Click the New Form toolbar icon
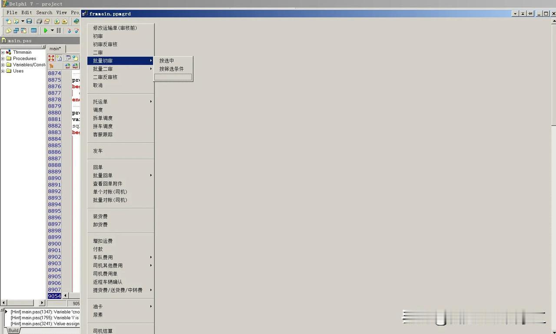Viewport: 556px width, 334px height. 34,30
